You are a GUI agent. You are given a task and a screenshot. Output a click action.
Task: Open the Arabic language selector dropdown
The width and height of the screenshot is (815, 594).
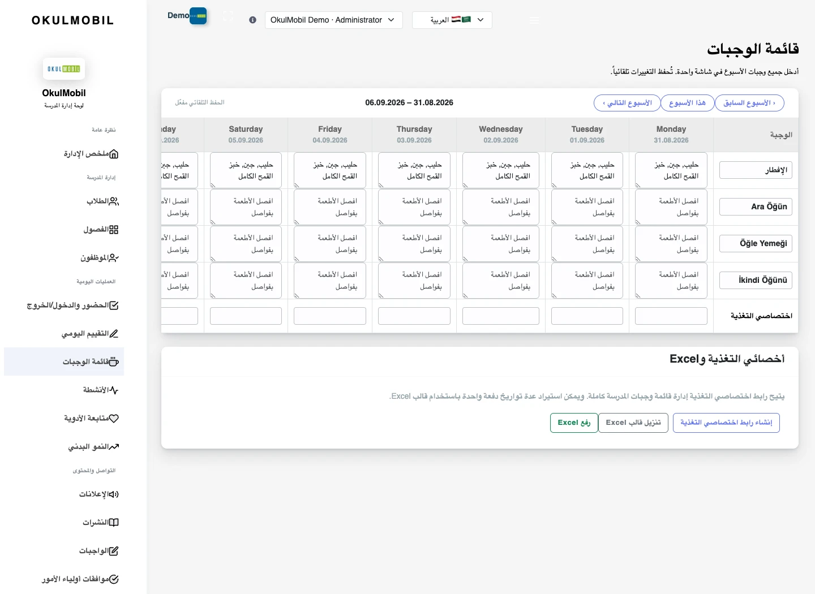point(452,20)
